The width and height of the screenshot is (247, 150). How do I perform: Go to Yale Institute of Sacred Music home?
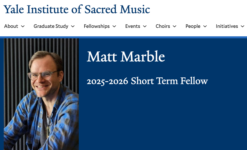[x=77, y=9]
